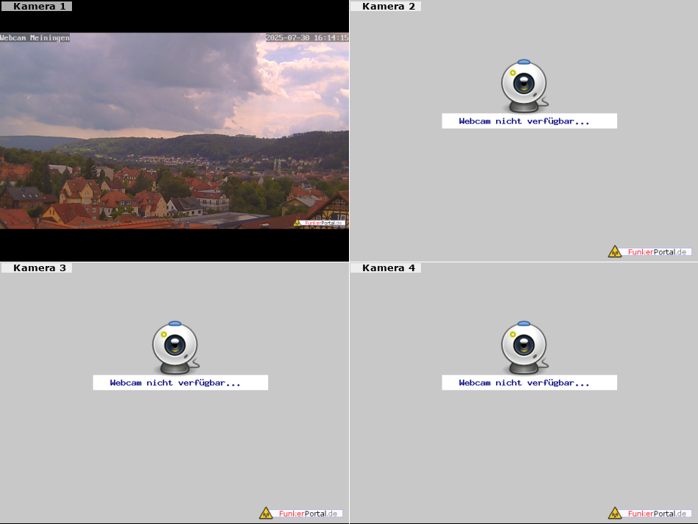Click the webcam icon in Kamera 2
The image size is (698, 524).
click(525, 86)
